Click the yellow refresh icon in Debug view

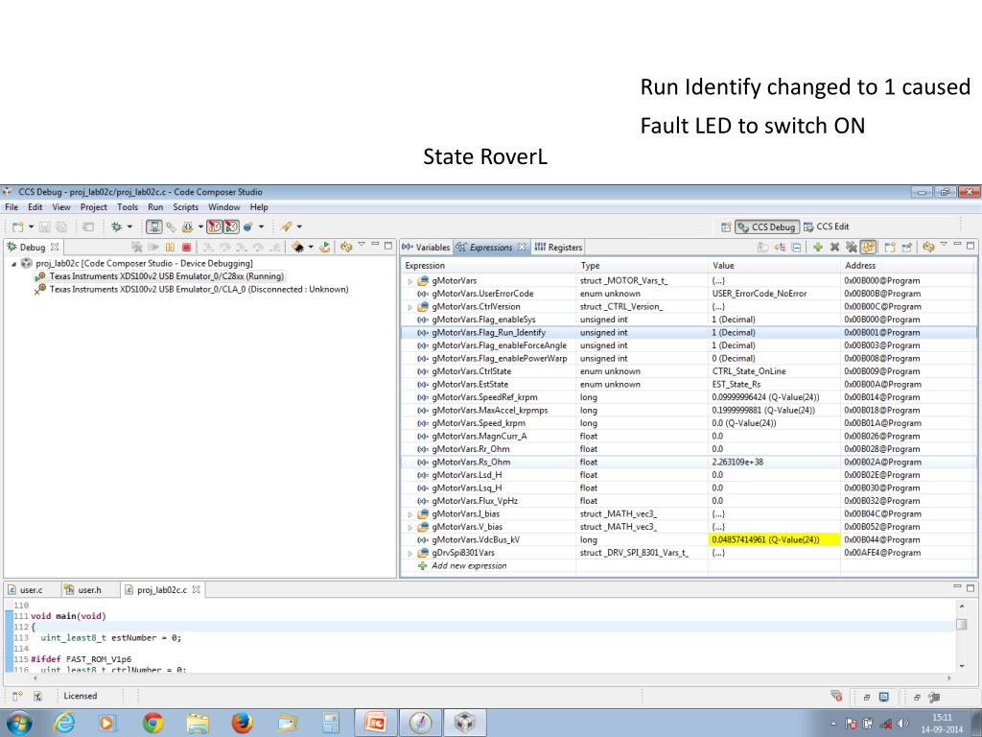[345, 247]
